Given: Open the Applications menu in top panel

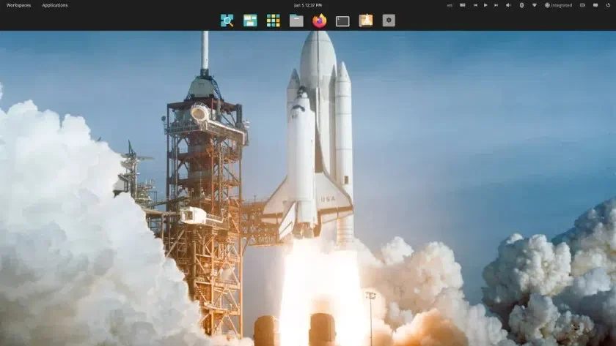Looking at the screenshot, I should point(54,5).
